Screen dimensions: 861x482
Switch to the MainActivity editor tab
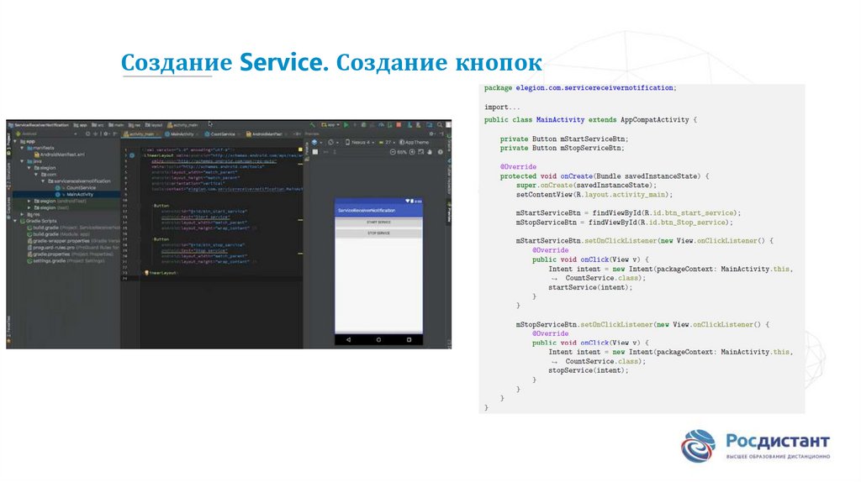[x=180, y=134]
